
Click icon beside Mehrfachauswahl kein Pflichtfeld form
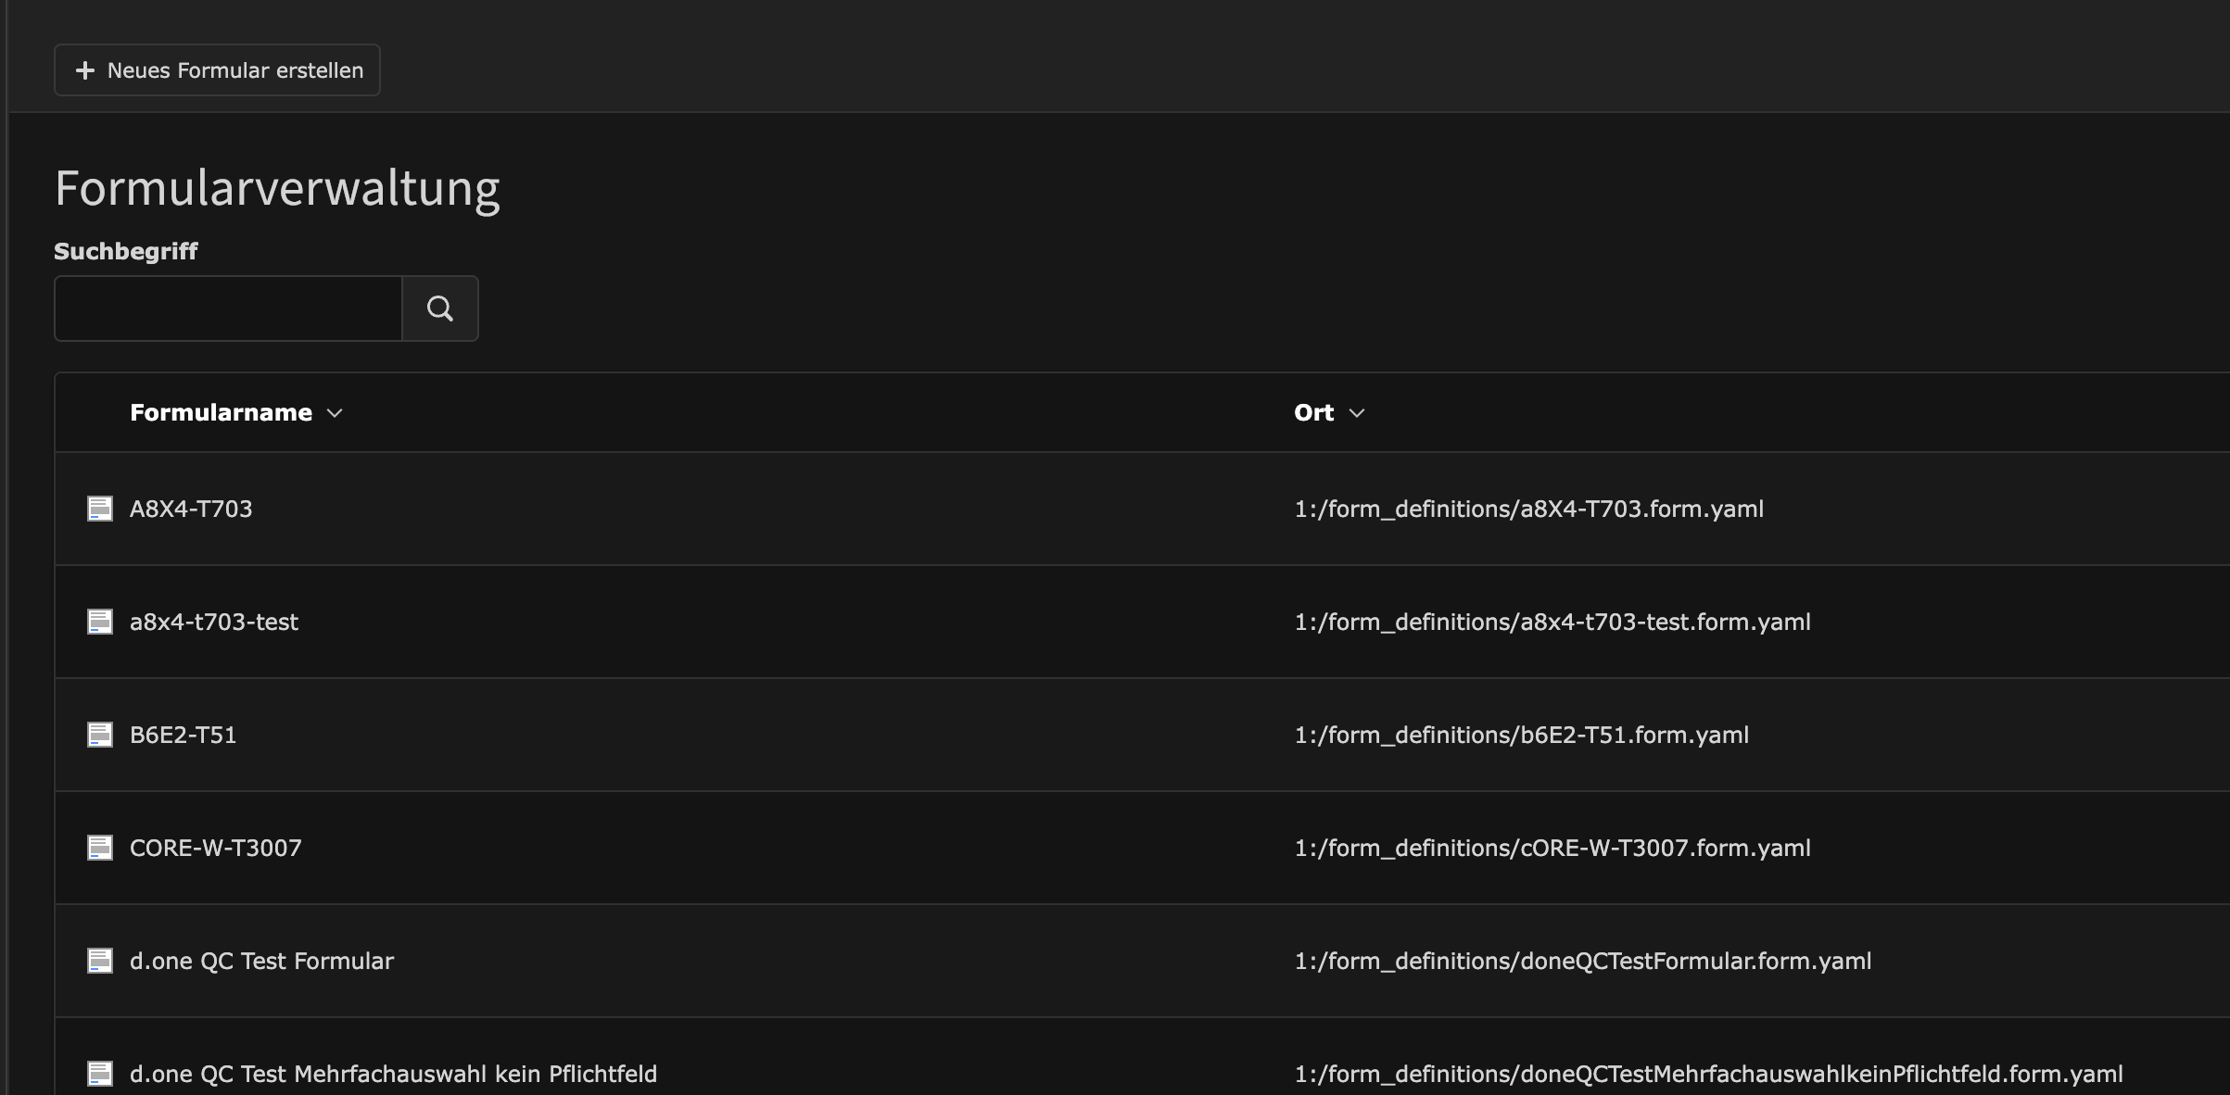click(100, 1074)
